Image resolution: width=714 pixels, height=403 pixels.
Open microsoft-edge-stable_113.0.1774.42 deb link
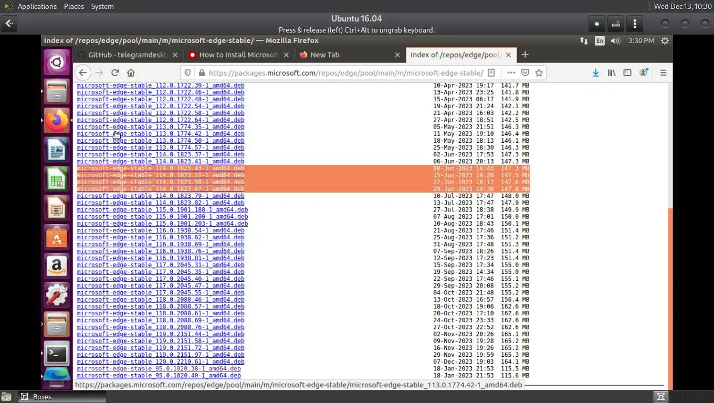[x=161, y=134]
